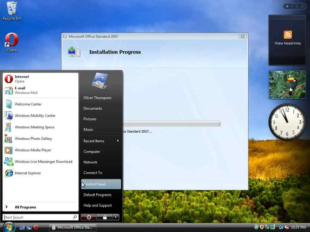Click the yellow security shield tray icon
This screenshot has height=232, width=310.
(x=262, y=227)
